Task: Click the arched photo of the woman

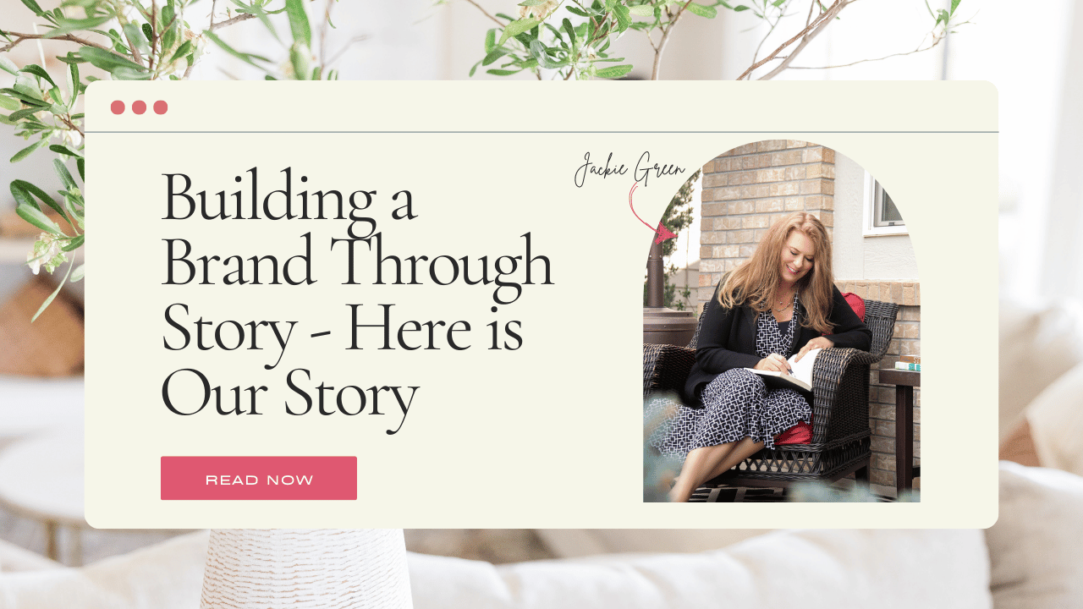Action: pos(782,321)
